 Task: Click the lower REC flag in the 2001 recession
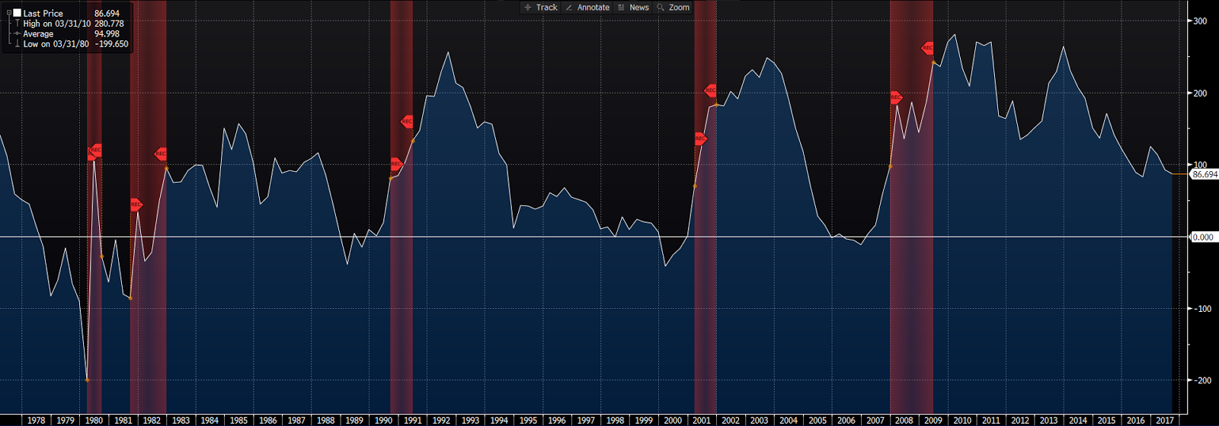(x=700, y=138)
